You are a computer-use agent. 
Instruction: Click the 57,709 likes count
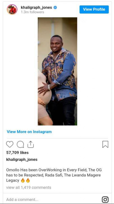17,152
